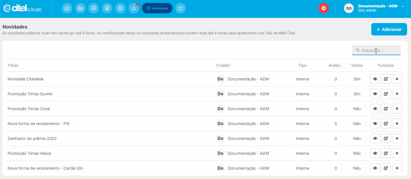Image resolution: width=411 pixels, height=179 pixels.
Task: Delete the Novidade Citeldesk entry
Action: click(x=397, y=79)
